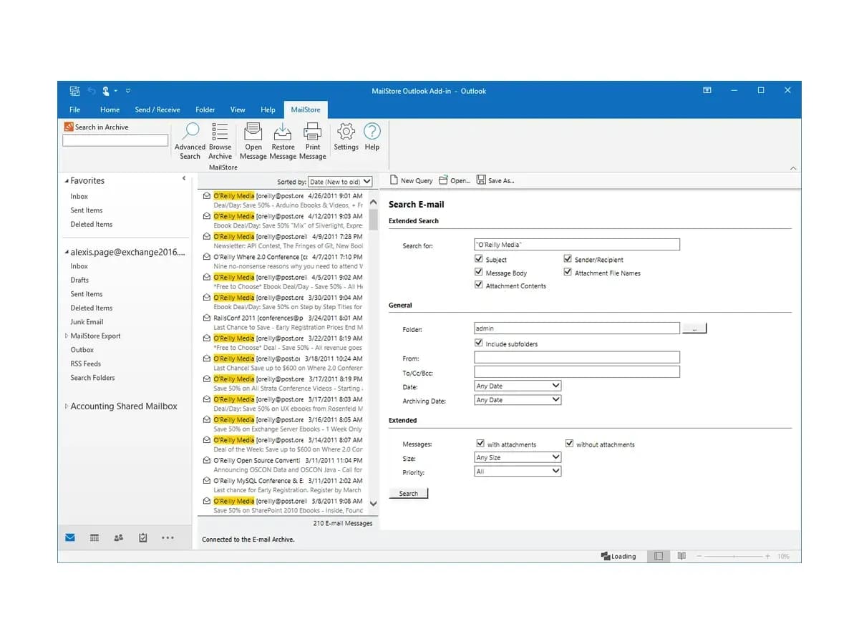
Task: Open the RailsConf 2011 message
Action: click(x=283, y=322)
